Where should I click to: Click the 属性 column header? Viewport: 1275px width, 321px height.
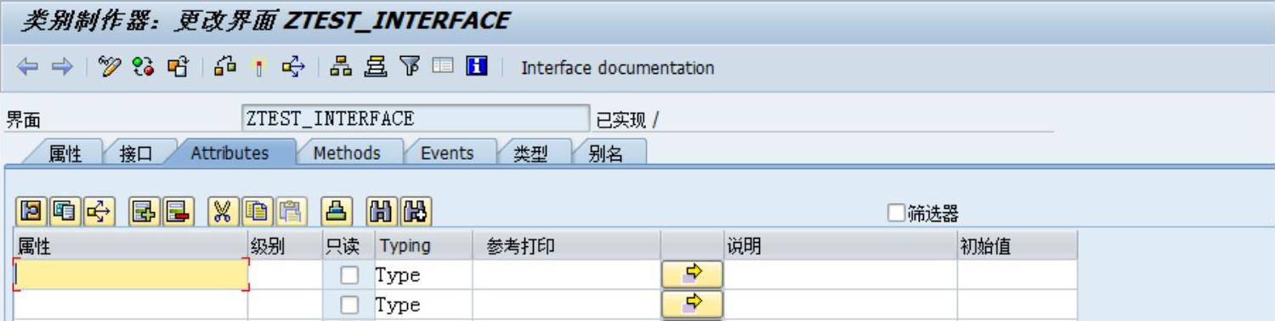(x=131, y=246)
